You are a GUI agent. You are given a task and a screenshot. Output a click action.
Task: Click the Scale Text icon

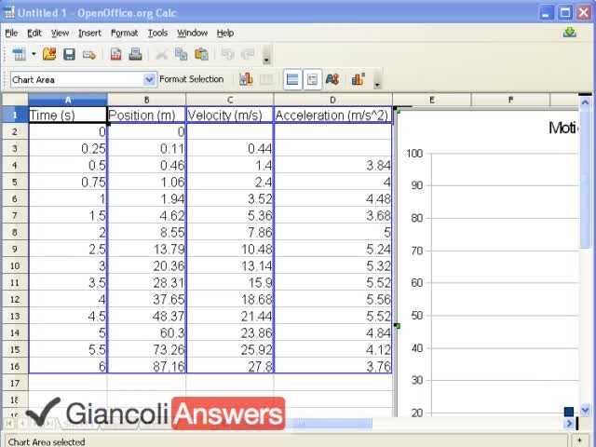[x=332, y=79]
